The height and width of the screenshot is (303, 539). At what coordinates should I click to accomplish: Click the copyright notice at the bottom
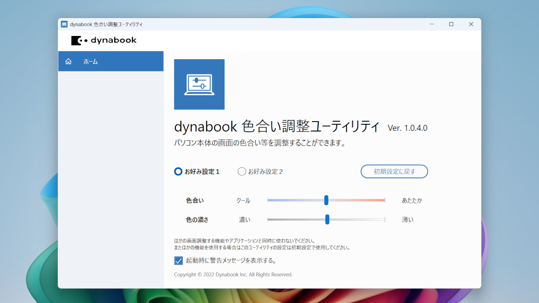pyautogui.click(x=233, y=274)
